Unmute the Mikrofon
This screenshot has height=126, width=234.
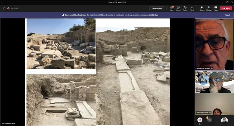pos(209,8)
